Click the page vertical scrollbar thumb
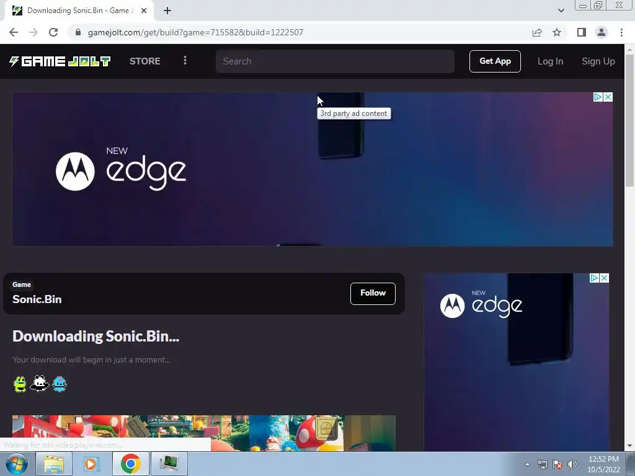 click(630, 120)
